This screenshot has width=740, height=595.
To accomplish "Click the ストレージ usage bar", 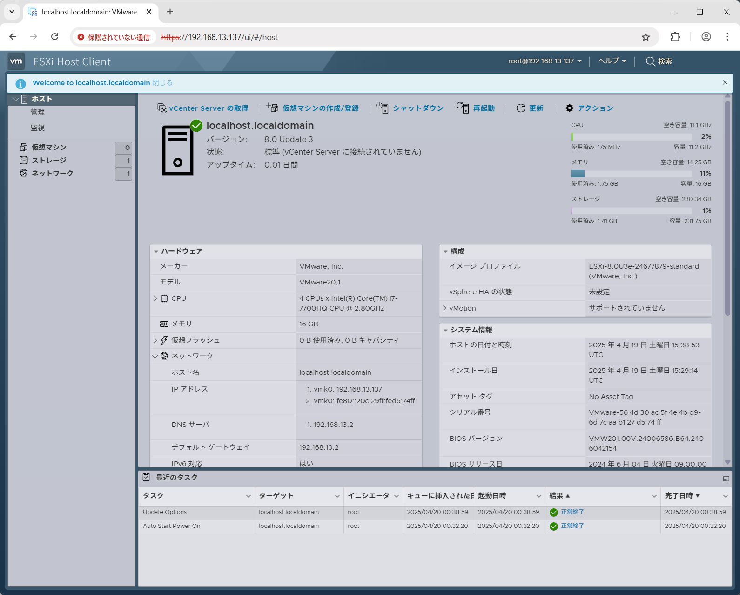I will (x=631, y=211).
